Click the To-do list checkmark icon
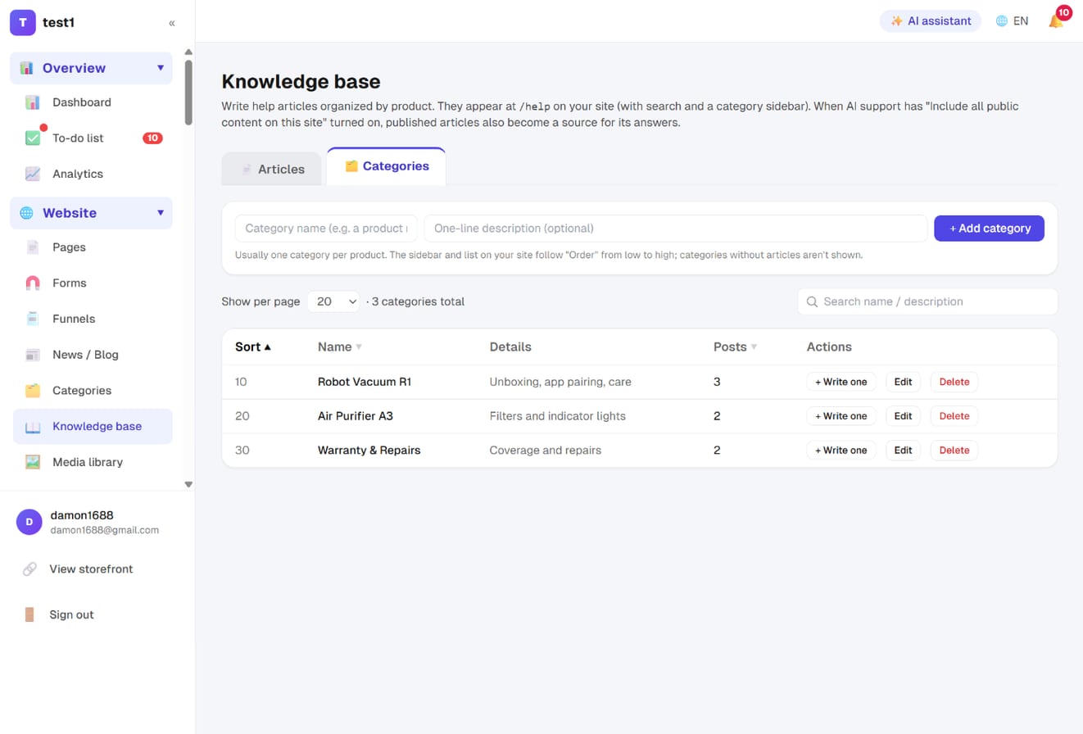The image size is (1083, 734). 33,138
